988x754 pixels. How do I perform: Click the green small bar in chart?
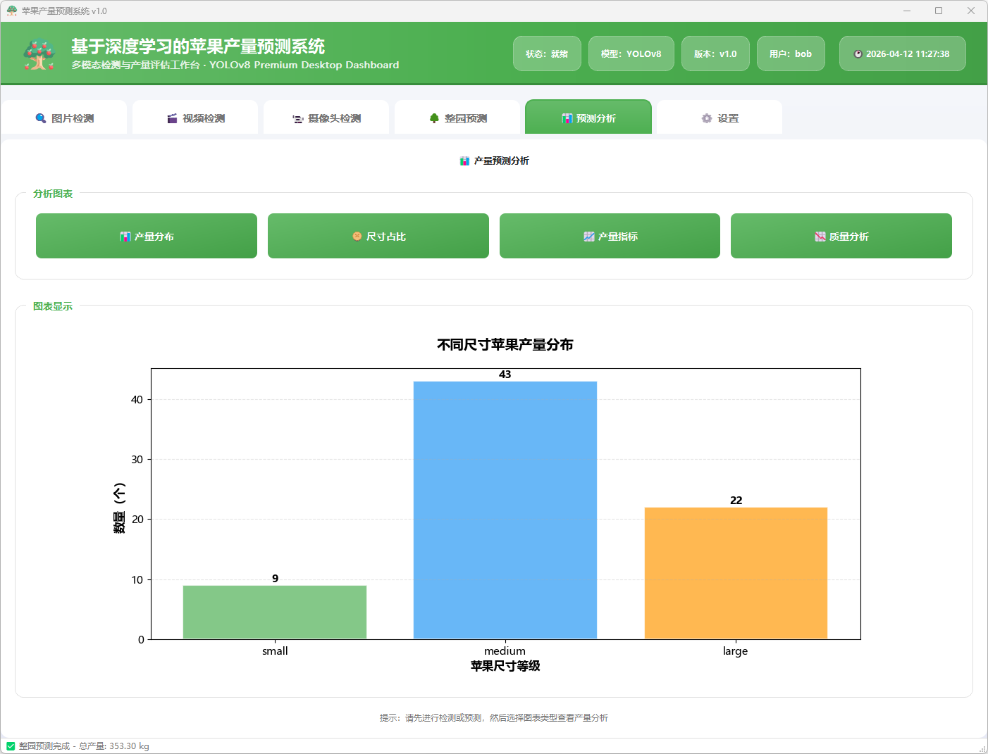point(275,612)
